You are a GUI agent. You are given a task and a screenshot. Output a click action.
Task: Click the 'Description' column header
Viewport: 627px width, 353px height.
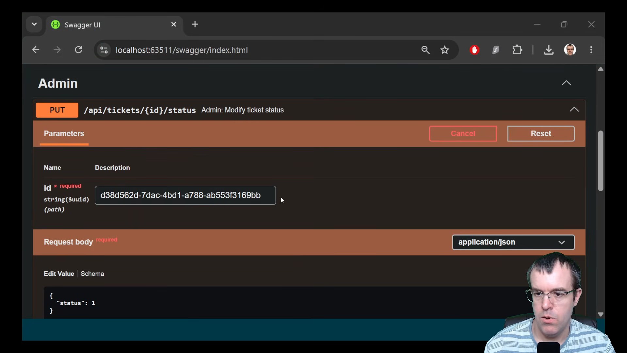pyautogui.click(x=112, y=168)
